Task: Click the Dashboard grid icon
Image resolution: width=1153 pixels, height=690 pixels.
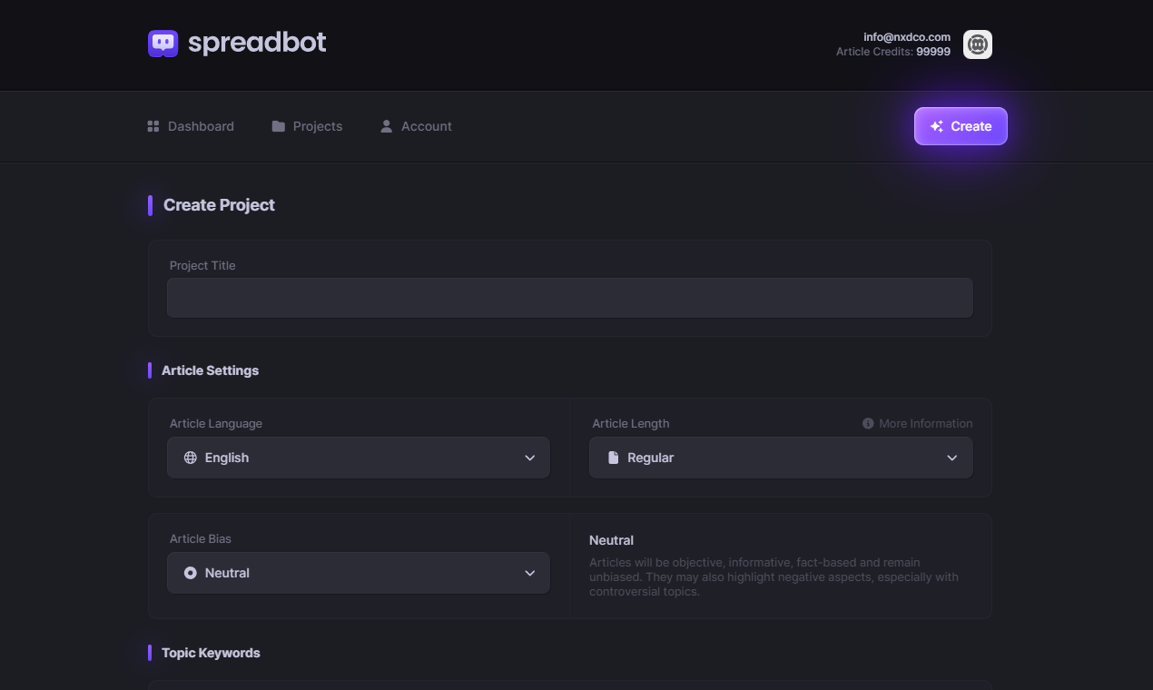Action: click(153, 126)
